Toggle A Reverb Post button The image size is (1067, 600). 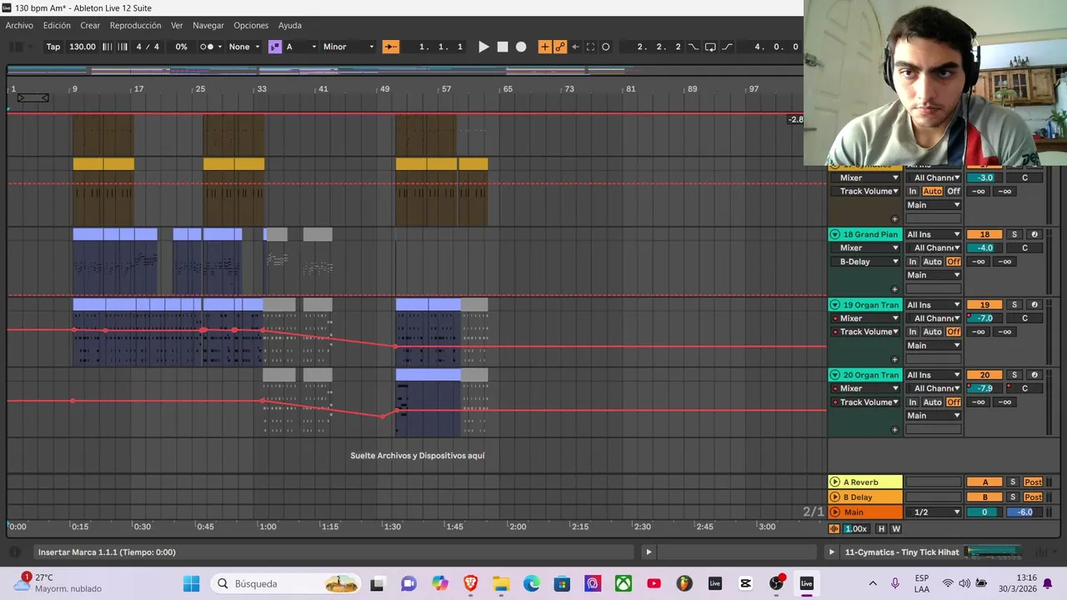[1033, 482]
